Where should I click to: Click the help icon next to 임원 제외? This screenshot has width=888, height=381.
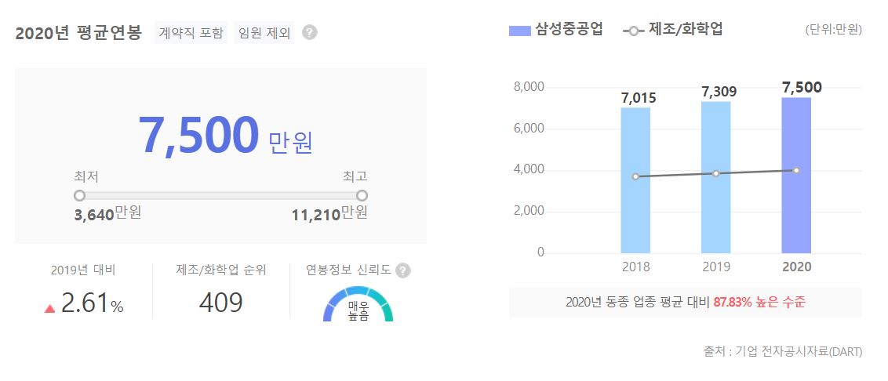(x=309, y=33)
